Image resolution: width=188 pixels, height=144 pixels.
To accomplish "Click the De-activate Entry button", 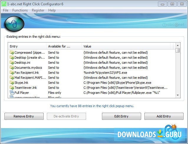I will [x=66, y=116].
